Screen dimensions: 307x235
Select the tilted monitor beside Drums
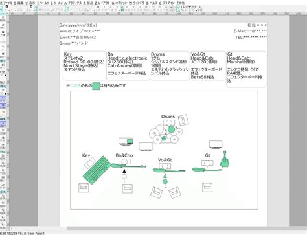[x=183, y=120]
